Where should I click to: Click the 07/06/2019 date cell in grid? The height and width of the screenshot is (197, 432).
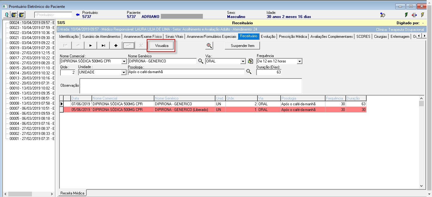81,104
